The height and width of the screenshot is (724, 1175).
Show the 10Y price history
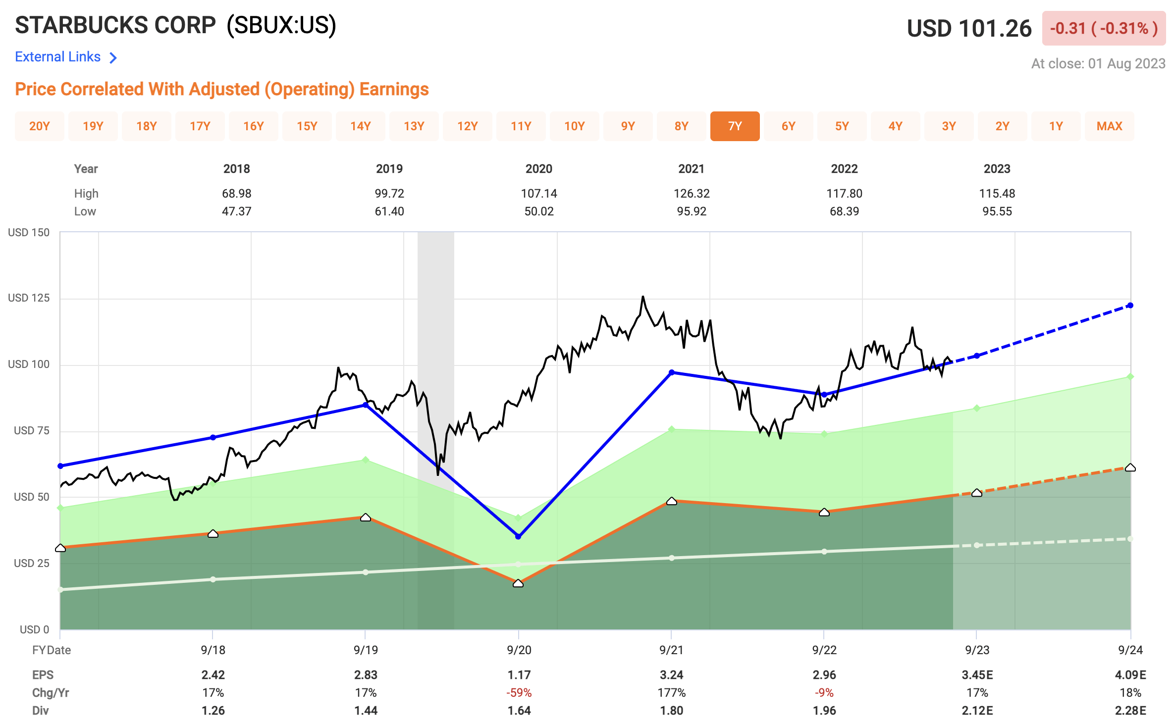[575, 126]
